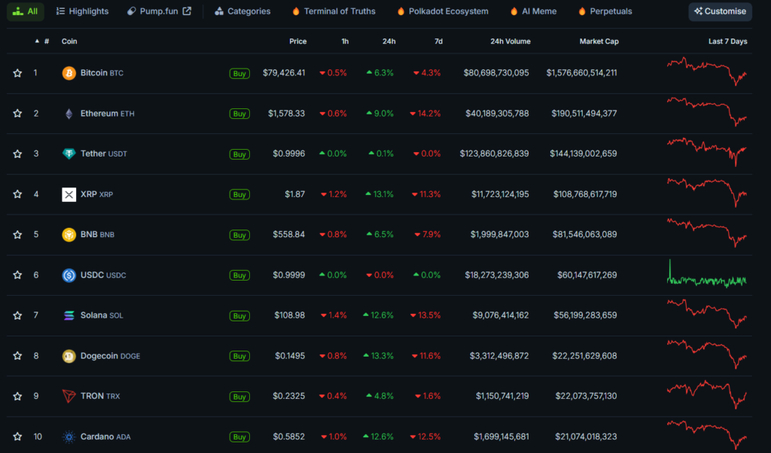Click the XRP logo icon
This screenshot has width=771, height=453.
point(69,195)
